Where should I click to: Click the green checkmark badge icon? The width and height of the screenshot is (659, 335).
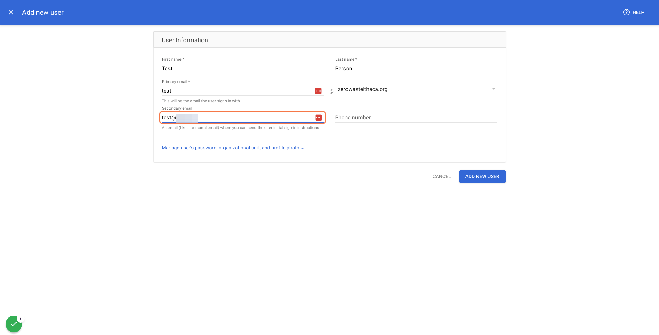[x=14, y=324]
